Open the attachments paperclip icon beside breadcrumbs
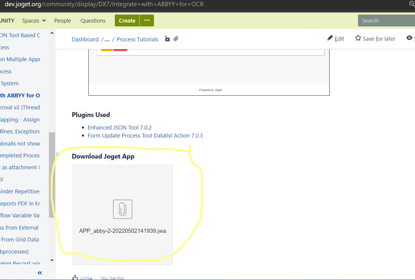This screenshot has width=415, height=280. click(x=176, y=39)
